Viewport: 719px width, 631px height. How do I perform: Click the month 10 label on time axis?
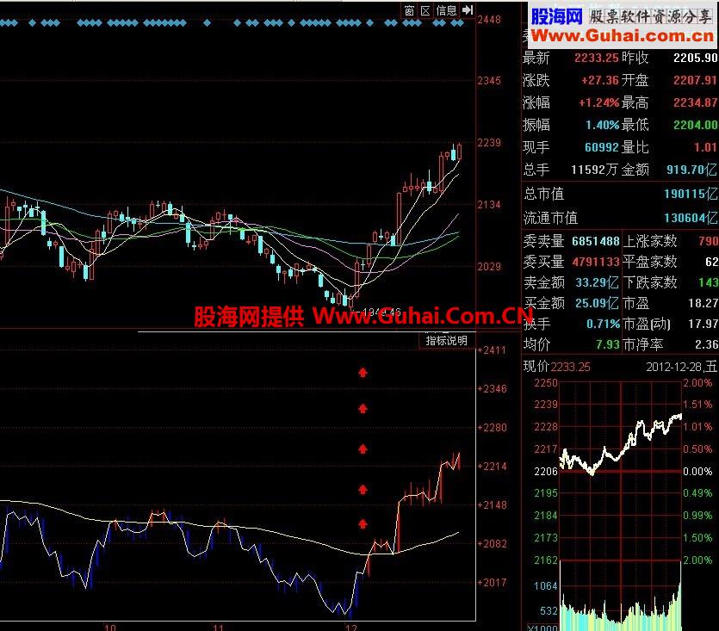pyautogui.click(x=110, y=627)
